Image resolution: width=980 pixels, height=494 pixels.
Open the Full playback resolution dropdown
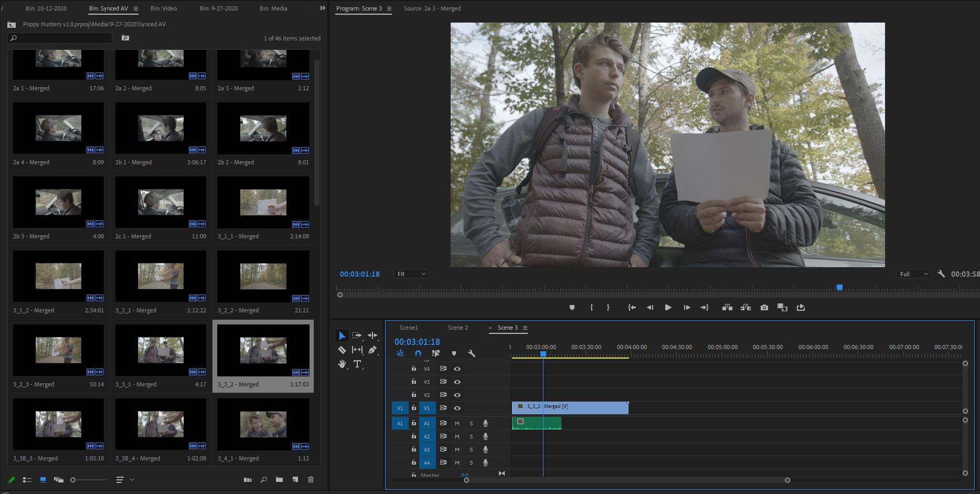[x=913, y=274]
